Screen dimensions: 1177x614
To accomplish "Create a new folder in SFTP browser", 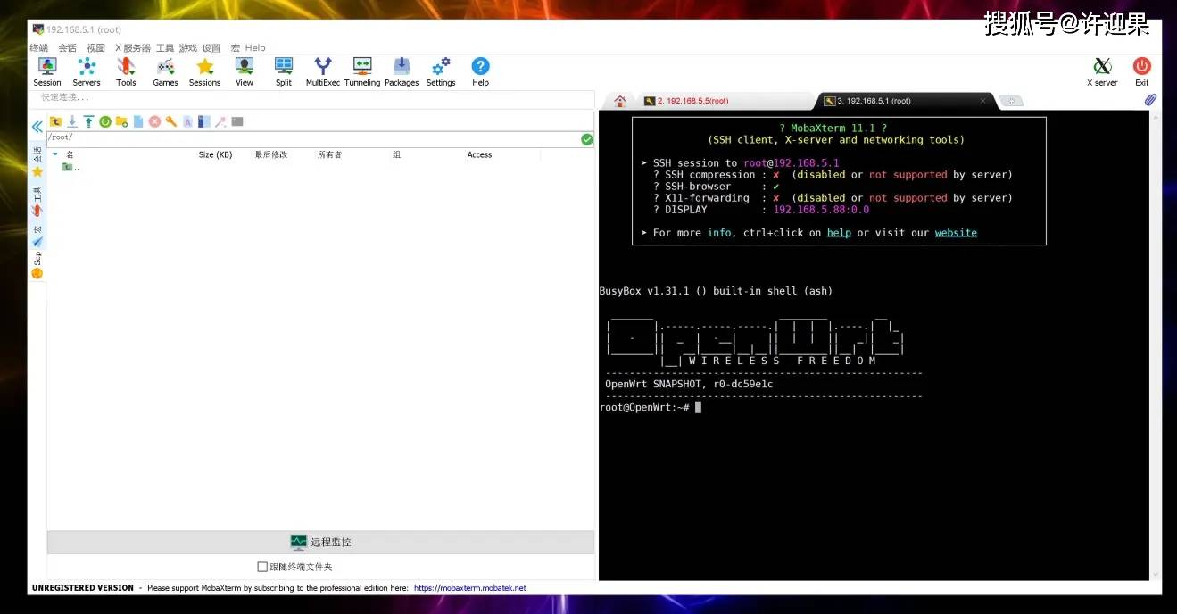I will (x=121, y=121).
